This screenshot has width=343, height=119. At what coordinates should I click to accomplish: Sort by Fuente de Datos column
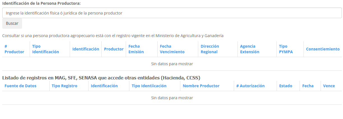point(20,86)
